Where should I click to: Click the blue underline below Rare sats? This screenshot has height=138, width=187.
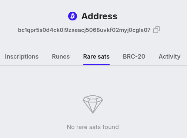point(96,65)
